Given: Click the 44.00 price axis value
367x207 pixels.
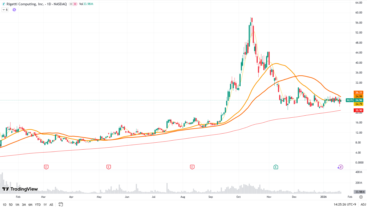Looking at the screenshot, I should [359, 53].
